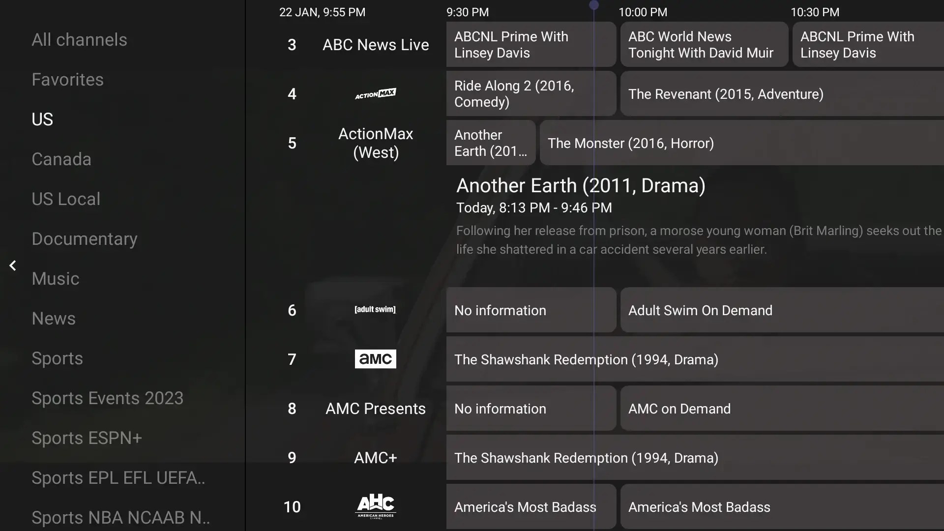
Task: Select the AMC Presents channel
Action: [x=376, y=408]
